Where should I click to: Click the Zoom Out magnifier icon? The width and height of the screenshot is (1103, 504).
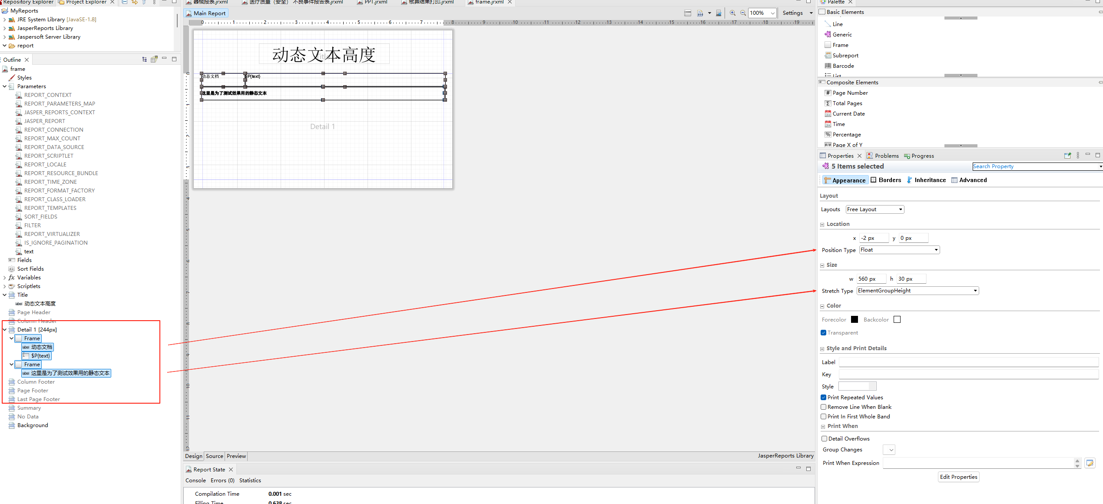click(743, 13)
